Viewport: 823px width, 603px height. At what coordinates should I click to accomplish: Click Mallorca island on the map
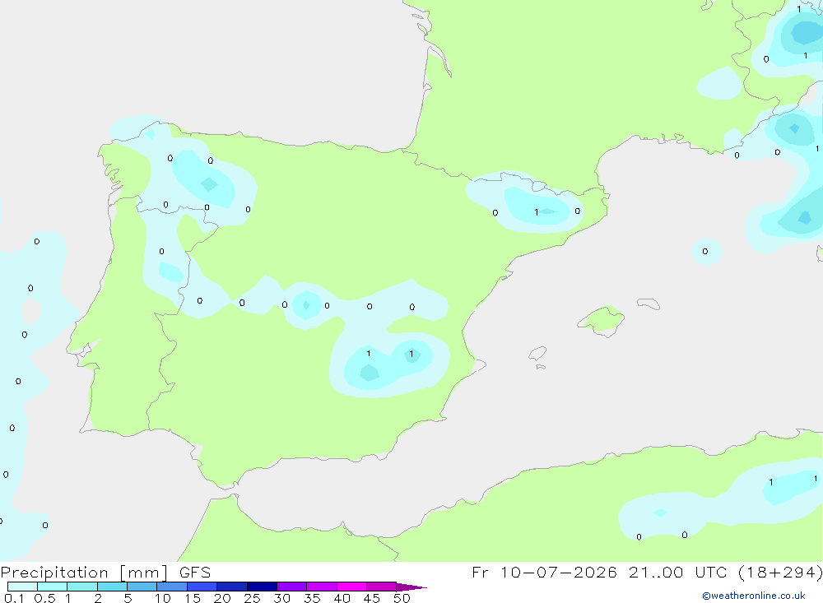pos(602,320)
